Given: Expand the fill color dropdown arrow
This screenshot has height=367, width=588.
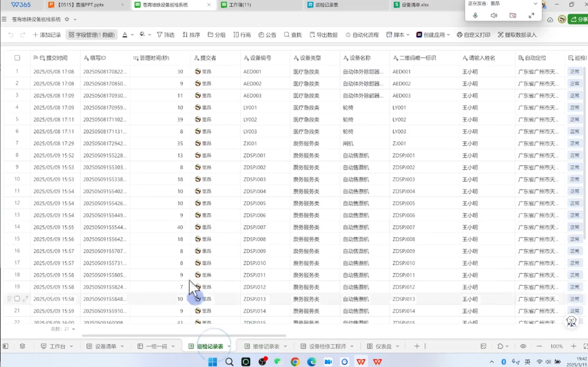Looking at the screenshot, I should tap(149, 35).
